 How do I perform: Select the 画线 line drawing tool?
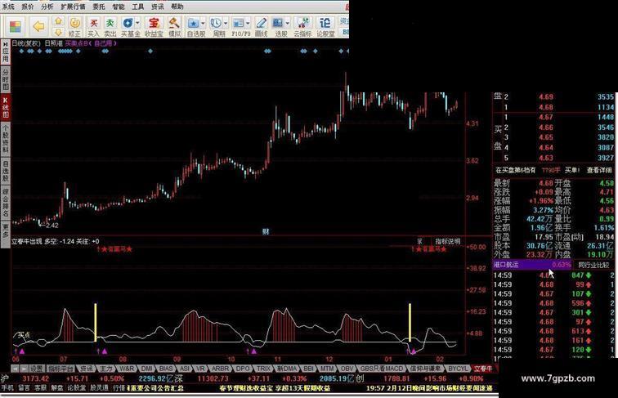click(x=261, y=26)
